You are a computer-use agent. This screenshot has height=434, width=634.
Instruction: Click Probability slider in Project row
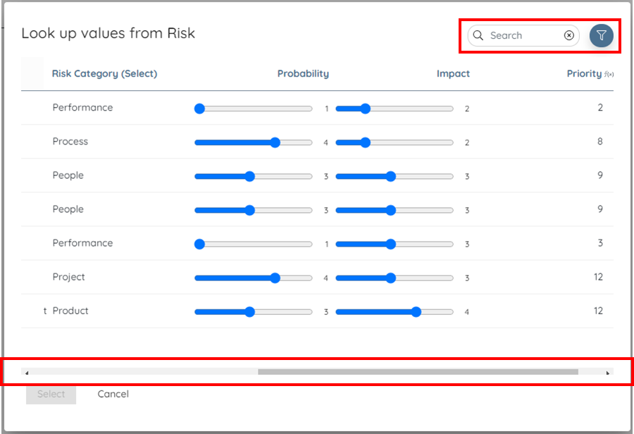pyautogui.click(x=254, y=278)
